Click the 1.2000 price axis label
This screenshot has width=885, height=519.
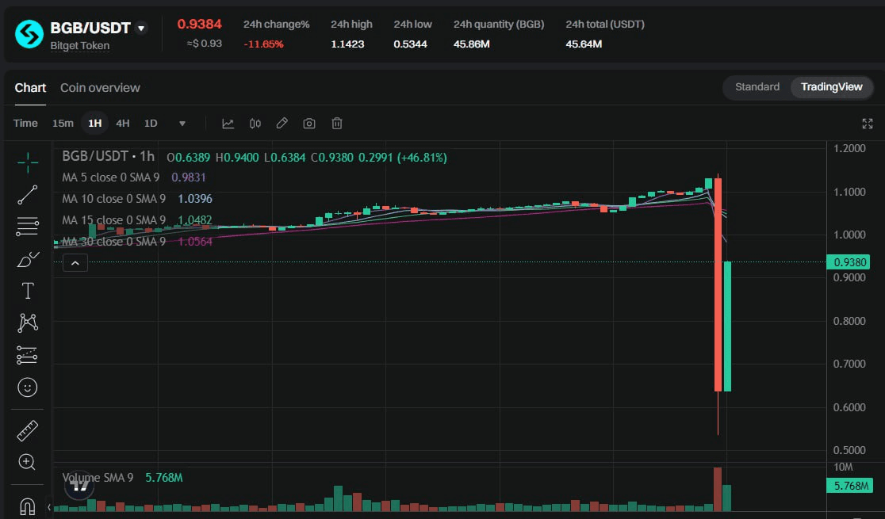point(849,148)
